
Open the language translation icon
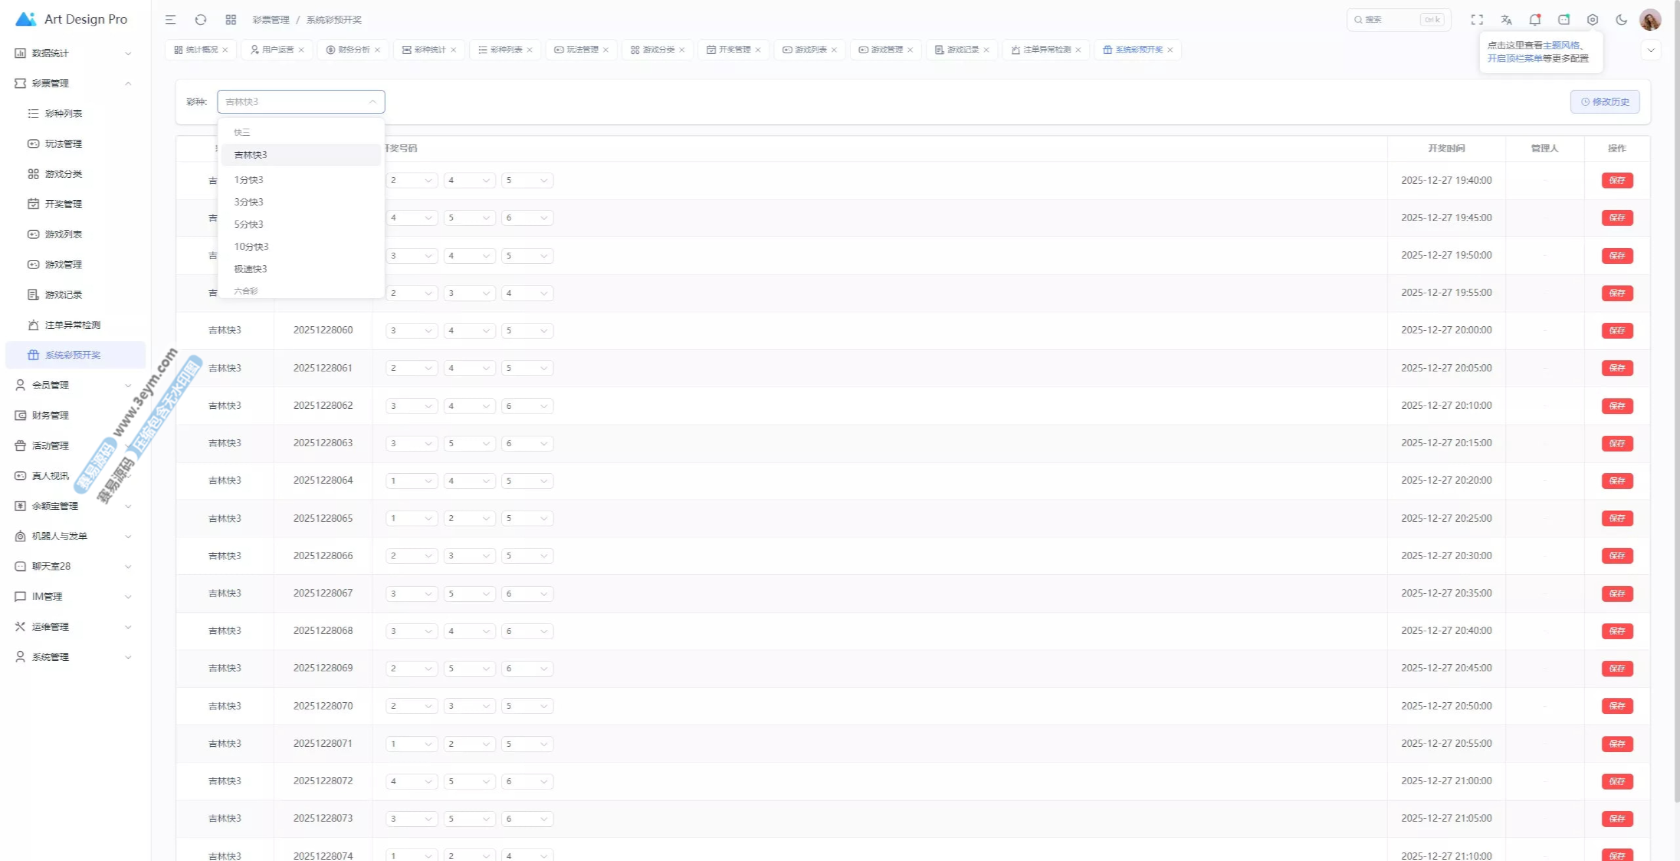pos(1506,20)
